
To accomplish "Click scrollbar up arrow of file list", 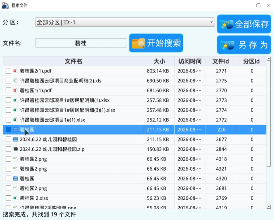I will click(269, 59).
